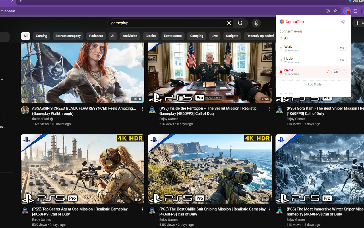Filter results by Gadgets chip
This screenshot has height=228, width=364.
(x=232, y=36)
